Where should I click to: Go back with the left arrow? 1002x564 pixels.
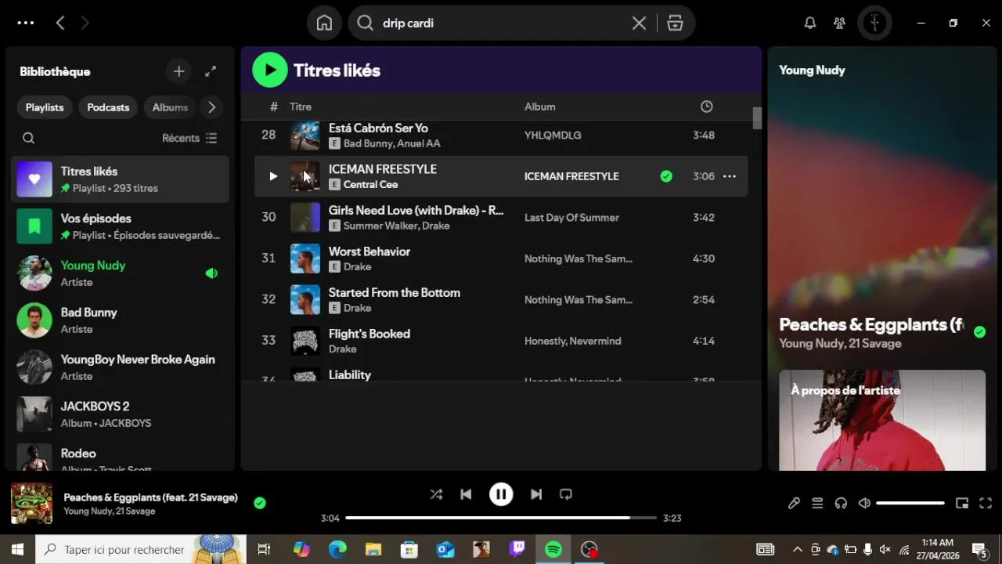click(x=60, y=23)
